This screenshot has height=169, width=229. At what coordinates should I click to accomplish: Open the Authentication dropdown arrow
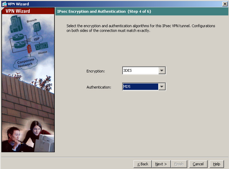pyautogui.click(x=162, y=87)
